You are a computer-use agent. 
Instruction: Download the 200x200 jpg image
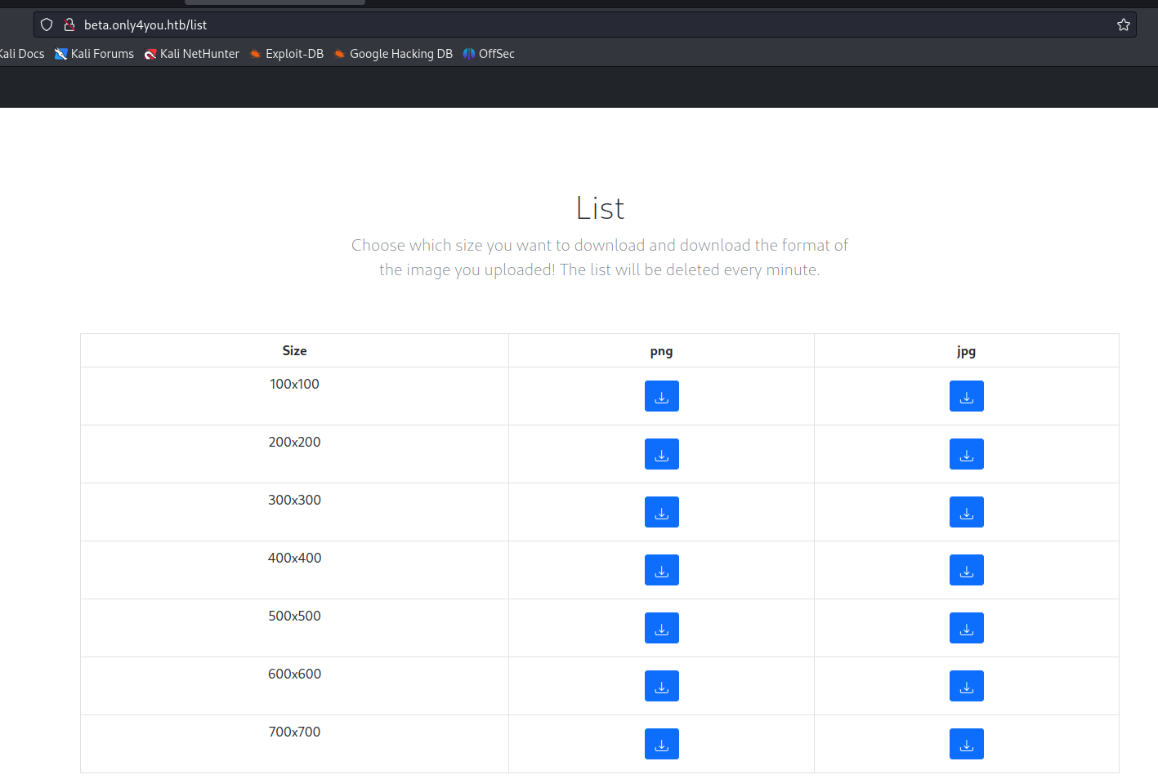point(966,454)
